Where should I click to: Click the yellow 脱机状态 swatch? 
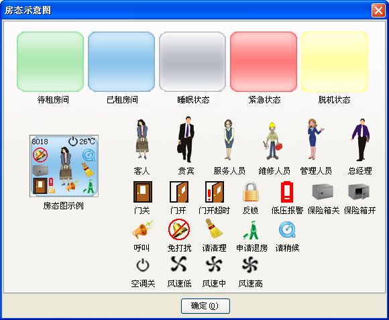click(x=335, y=62)
